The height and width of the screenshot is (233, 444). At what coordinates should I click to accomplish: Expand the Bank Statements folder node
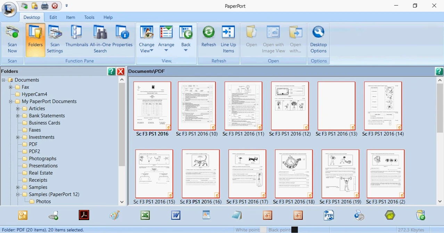[18, 116]
